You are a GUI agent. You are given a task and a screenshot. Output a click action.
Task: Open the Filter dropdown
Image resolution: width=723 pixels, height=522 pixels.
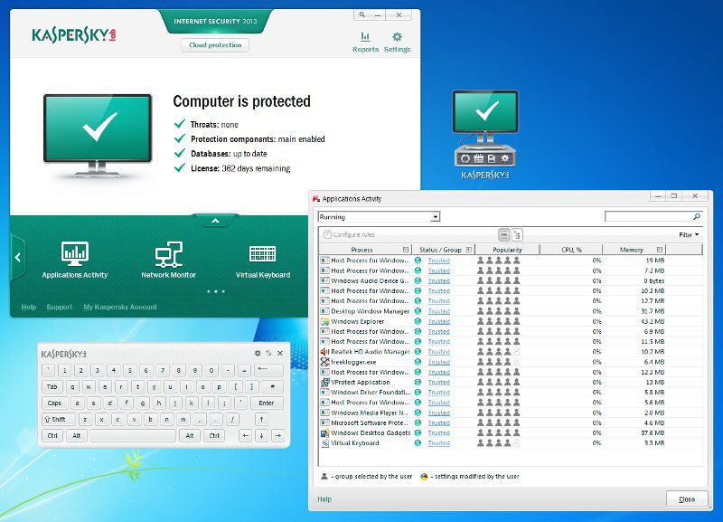[689, 235]
